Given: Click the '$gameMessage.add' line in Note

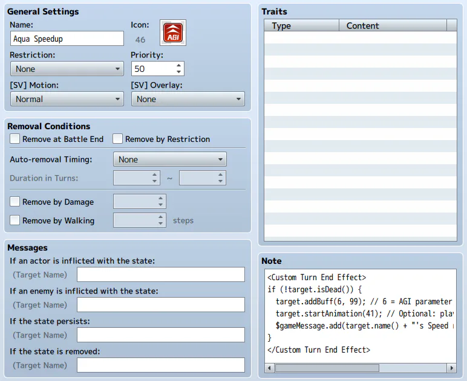Looking at the screenshot, I should (x=365, y=325).
